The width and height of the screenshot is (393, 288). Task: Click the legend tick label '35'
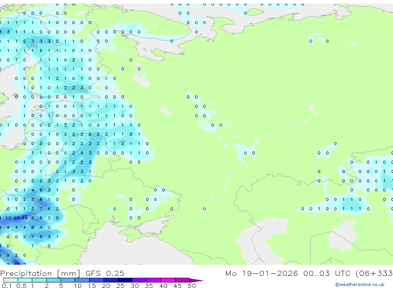[149, 286]
